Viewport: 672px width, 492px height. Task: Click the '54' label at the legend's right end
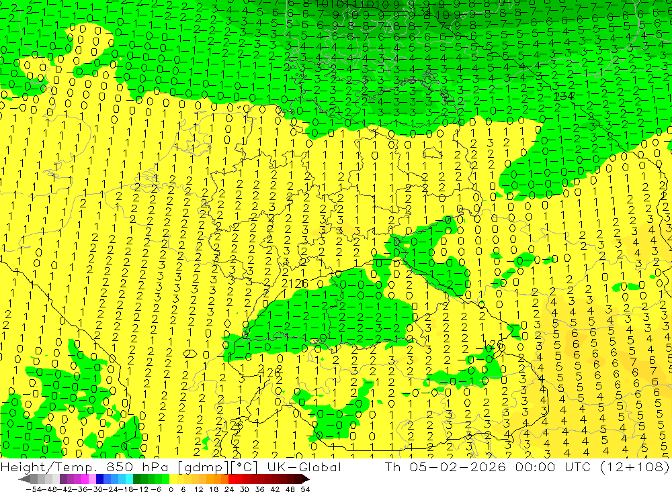[305, 489]
